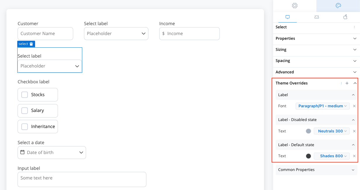Open the settings gear tab
This screenshot has width=360, height=190.
(295, 6)
